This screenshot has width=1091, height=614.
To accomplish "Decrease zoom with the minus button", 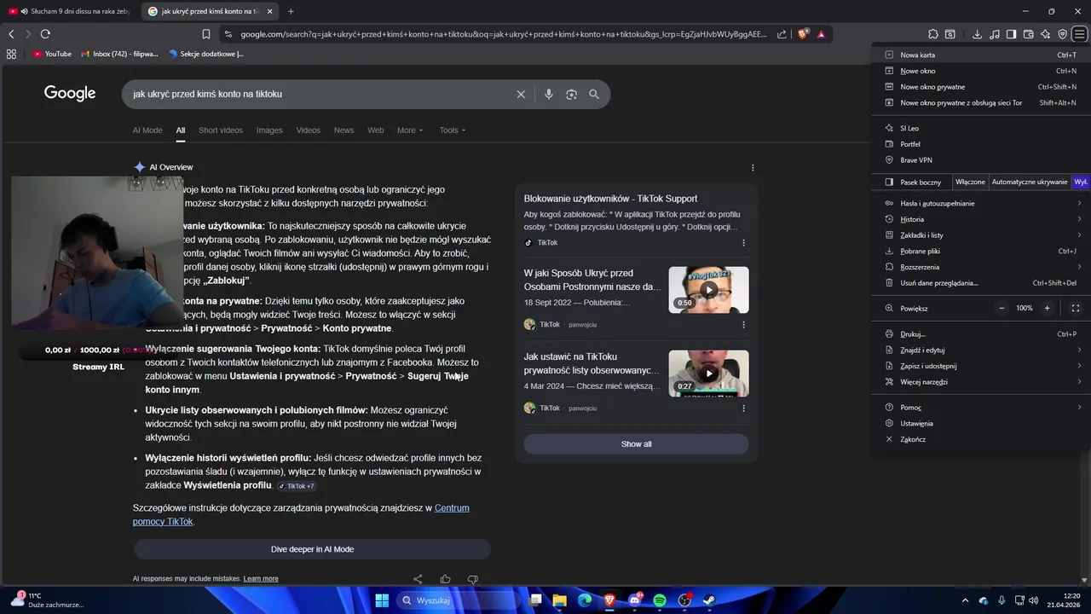I will coord(1002,308).
